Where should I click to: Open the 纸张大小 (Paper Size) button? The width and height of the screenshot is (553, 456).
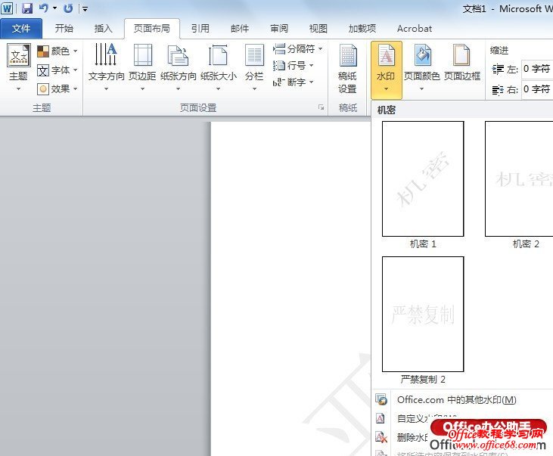point(219,67)
